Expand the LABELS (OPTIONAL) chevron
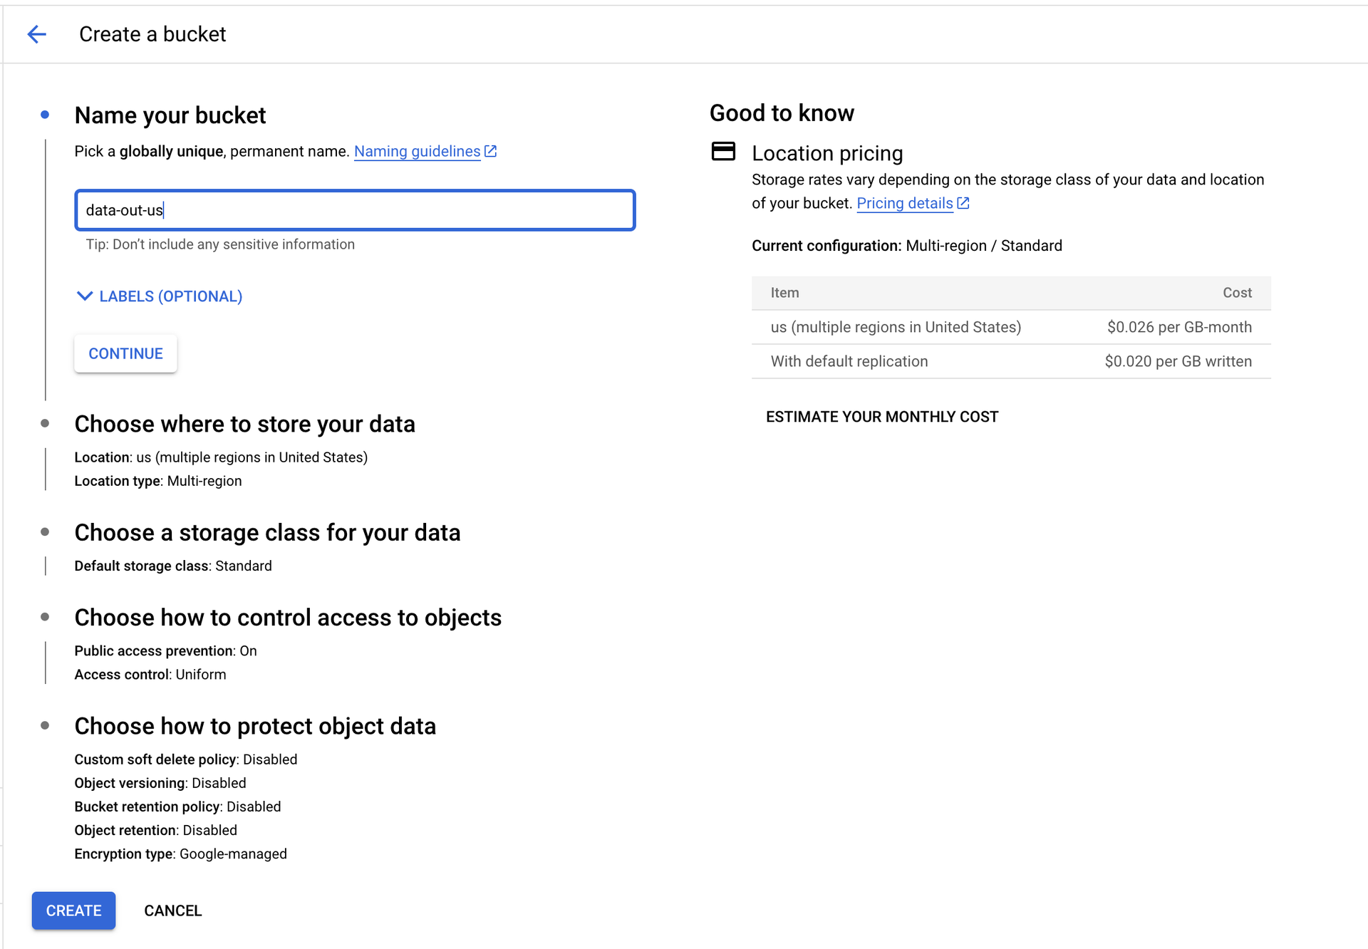 pos(85,296)
